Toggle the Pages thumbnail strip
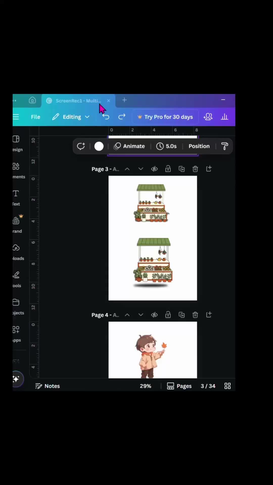 179,386
